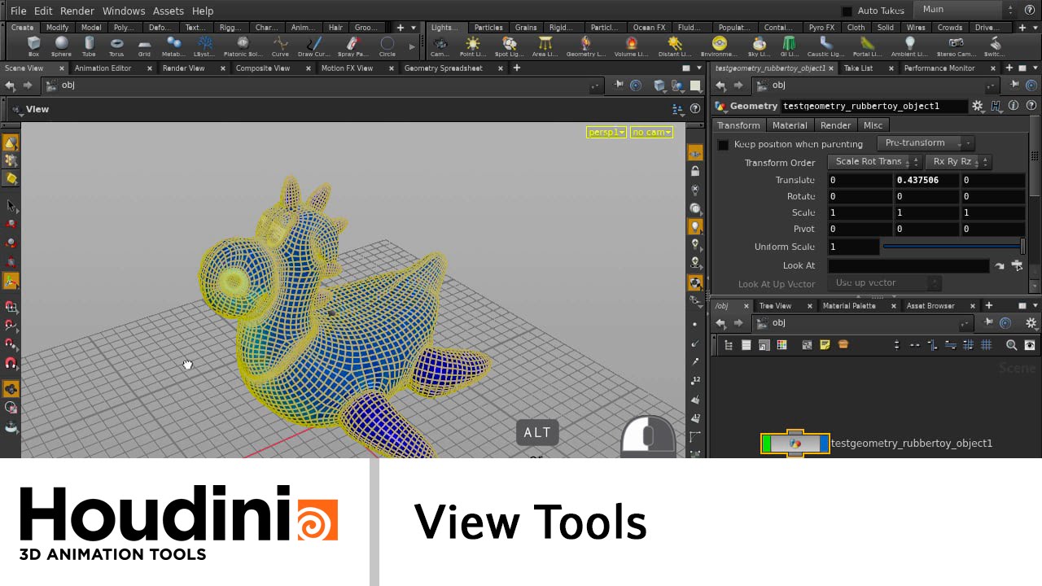The width and height of the screenshot is (1042, 586).
Task: Open the Pre-transform dropdown
Action: click(x=926, y=143)
